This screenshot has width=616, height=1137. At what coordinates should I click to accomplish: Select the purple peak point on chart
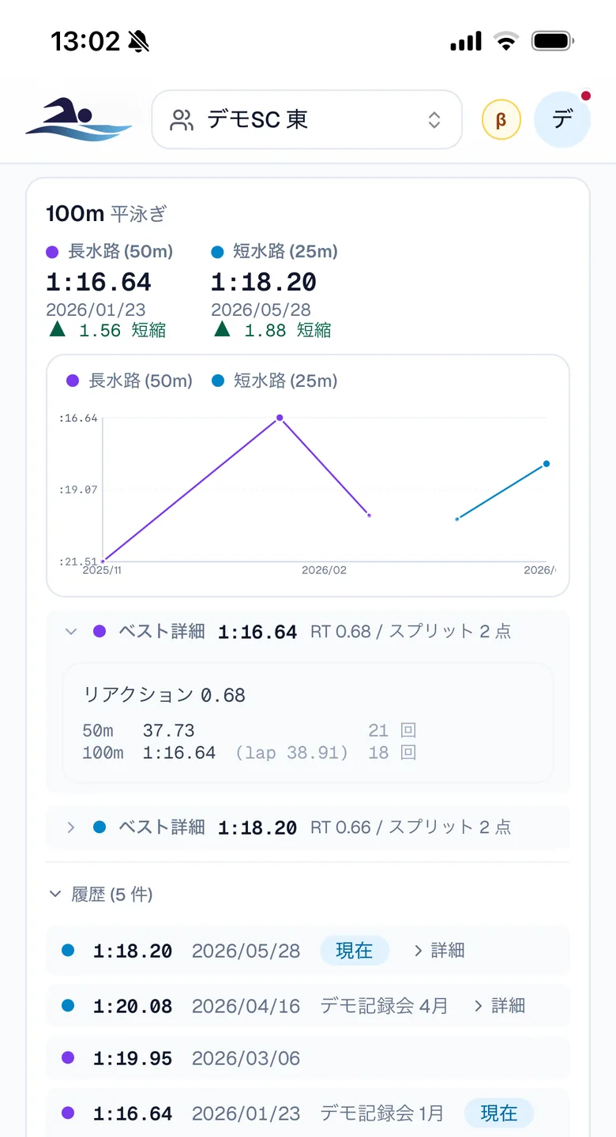280,418
